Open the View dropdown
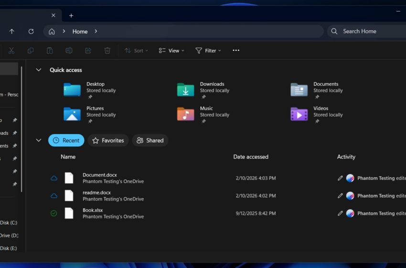Image resolution: width=406 pixels, height=268 pixels. click(x=171, y=51)
